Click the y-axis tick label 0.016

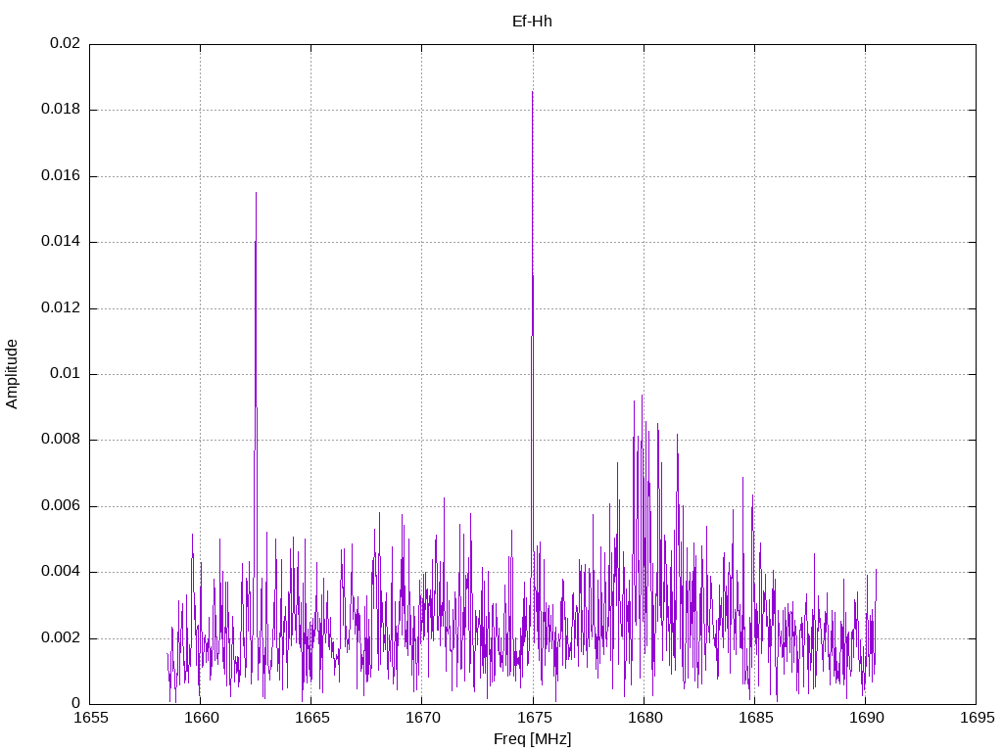pyautogui.click(x=61, y=175)
